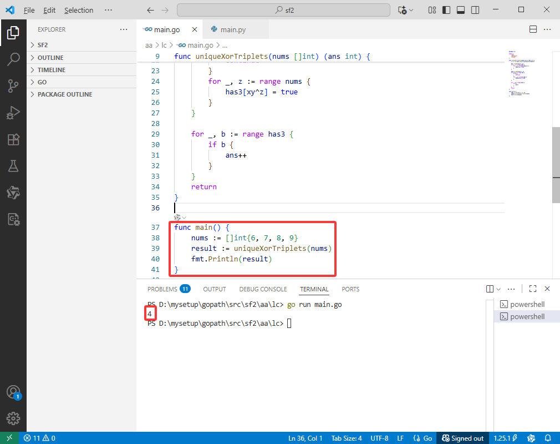Click the Signed out status item

(x=462, y=438)
